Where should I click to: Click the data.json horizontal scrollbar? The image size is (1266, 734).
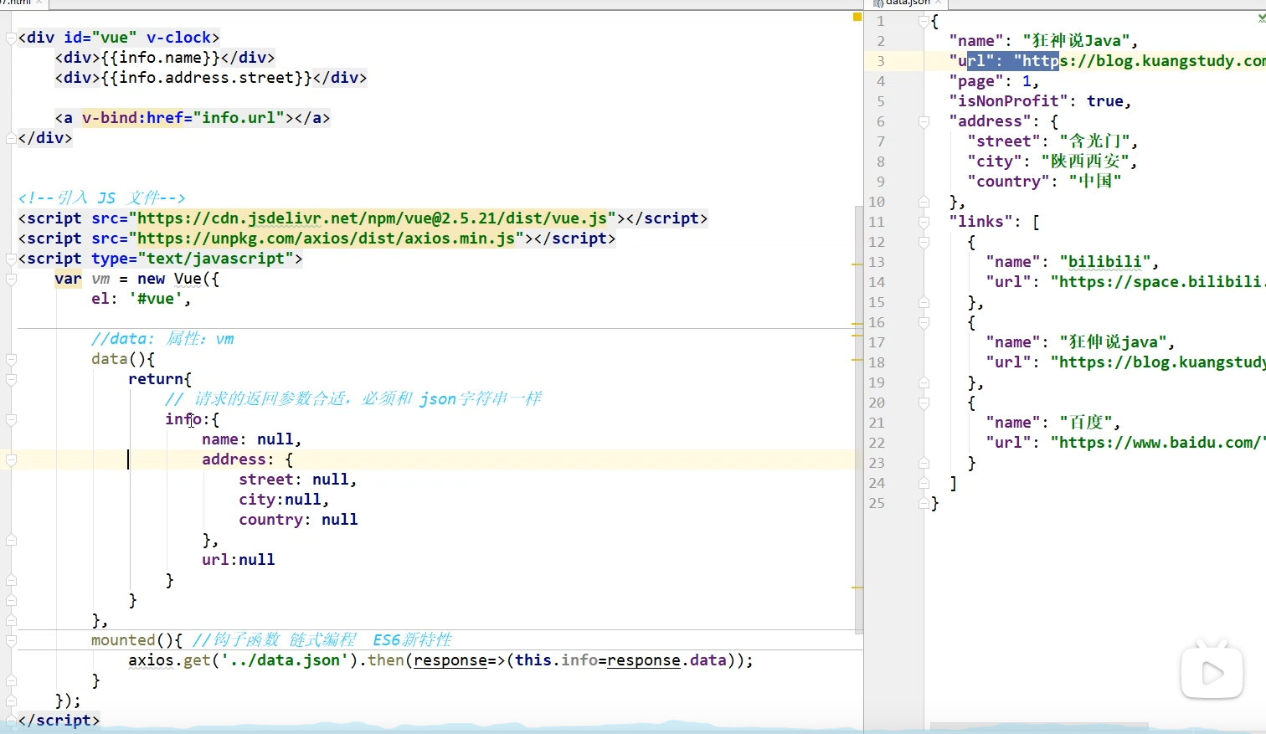(1038, 726)
